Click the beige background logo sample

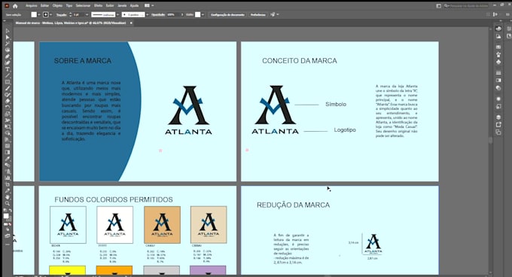(209, 225)
